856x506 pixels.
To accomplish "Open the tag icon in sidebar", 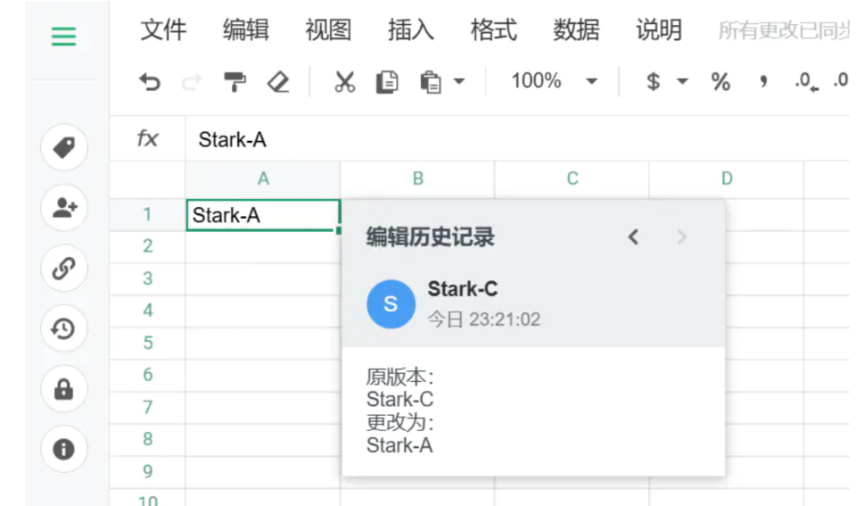I will [63, 147].
